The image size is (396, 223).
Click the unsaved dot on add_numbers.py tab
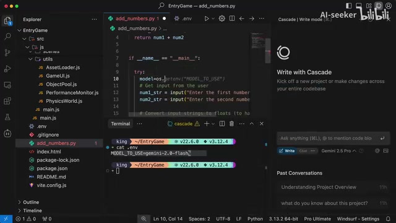165,19
